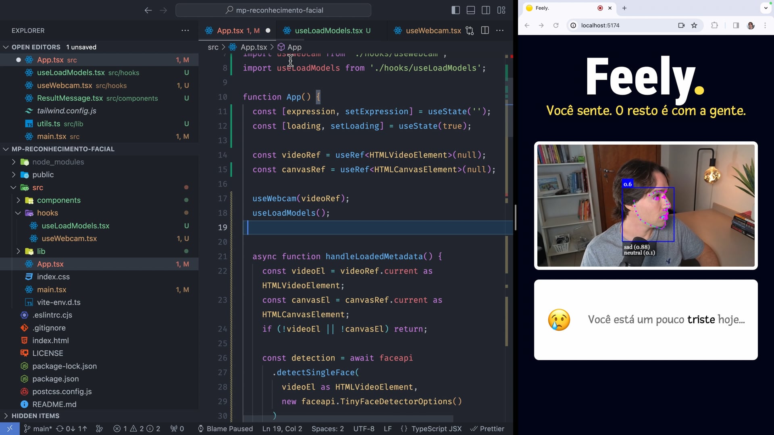Click the go back arrow in title bar
The width and height of the screenshot is (774, 435).
pos(148,10)
